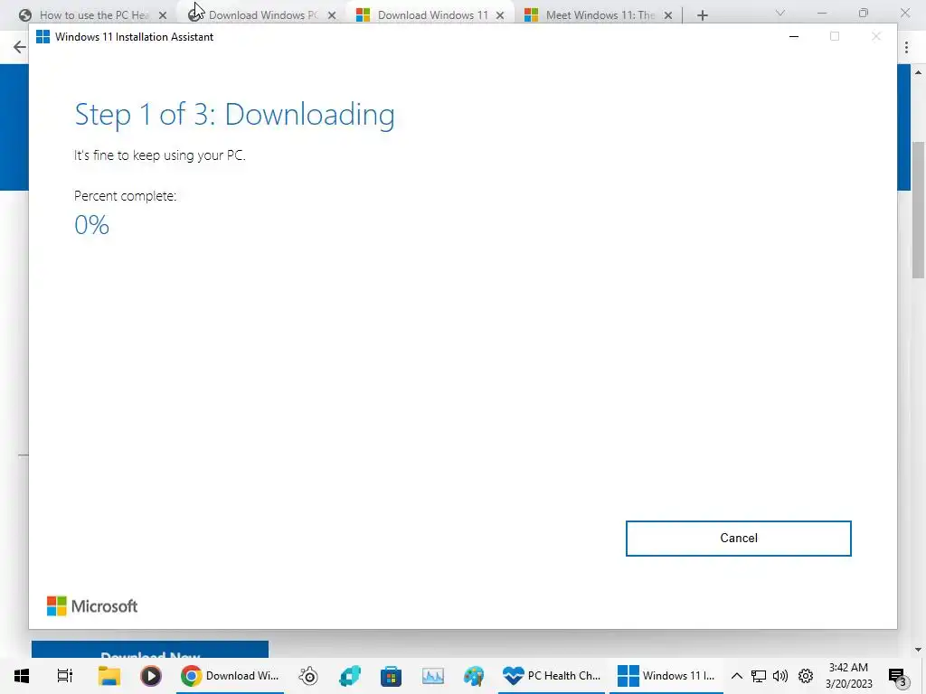
Task: Click the Download Now button on the webpage
Action: pyautogui.click(x=150, y=650)
